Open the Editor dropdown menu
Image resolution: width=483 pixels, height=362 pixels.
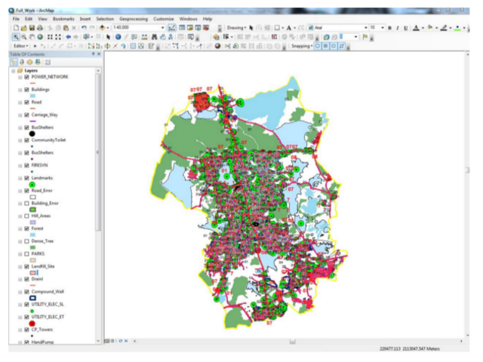(x=21, y=46)
